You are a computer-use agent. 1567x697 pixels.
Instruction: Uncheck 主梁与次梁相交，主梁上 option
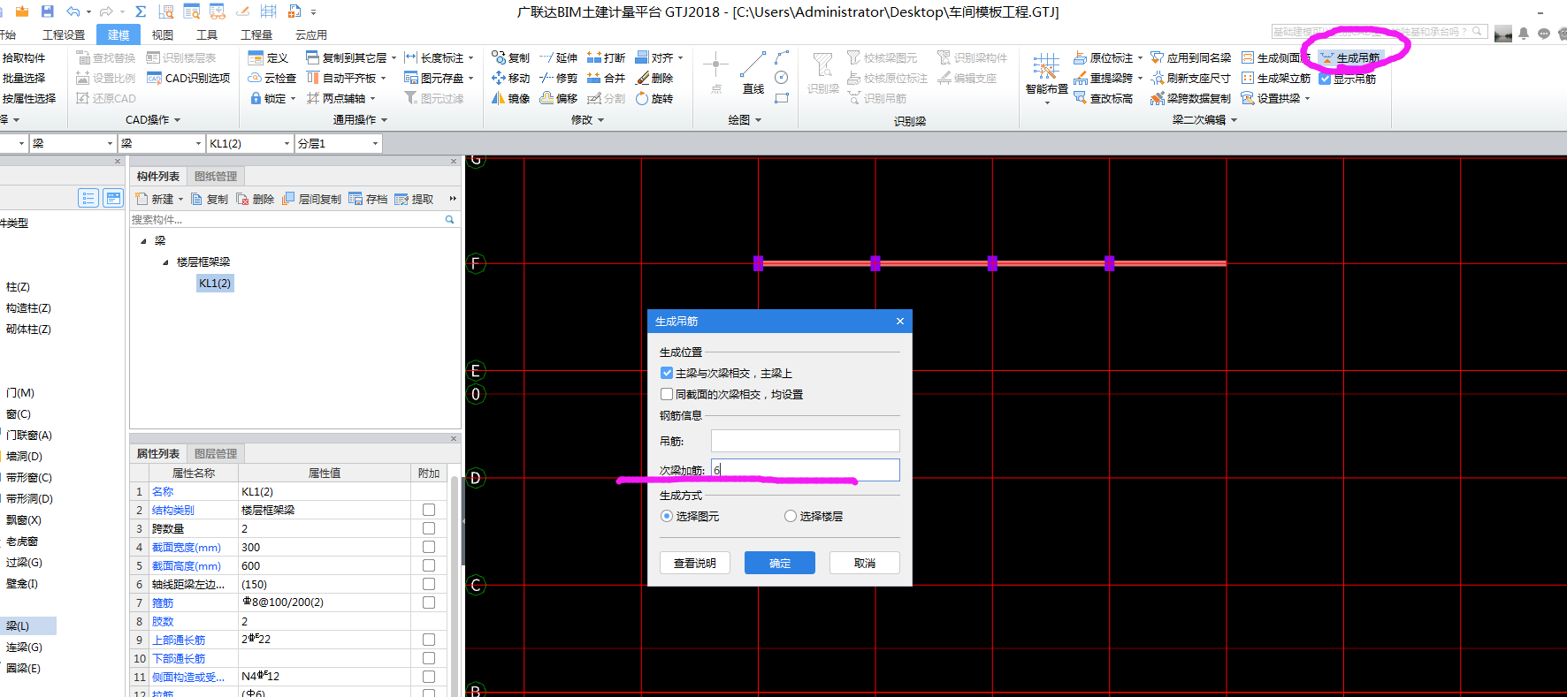coord(667,373)
